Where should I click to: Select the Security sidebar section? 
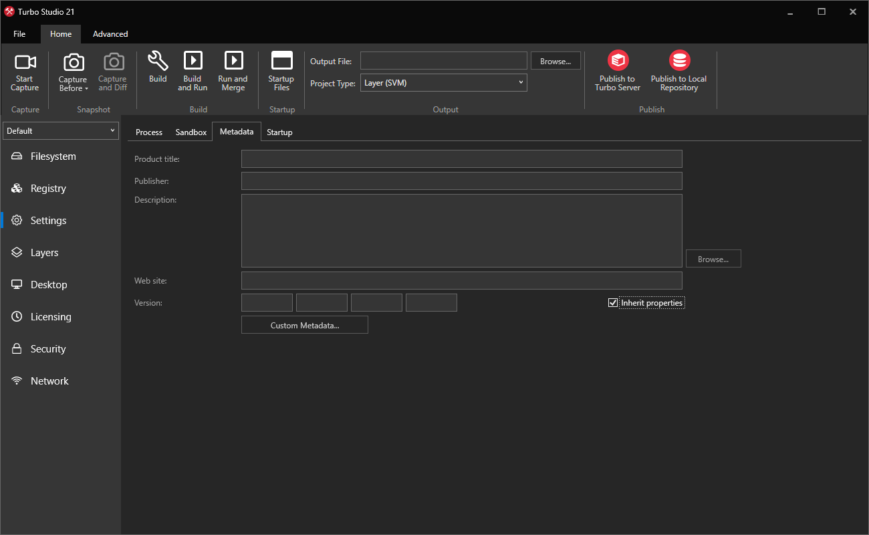click(x=47, y=348)
